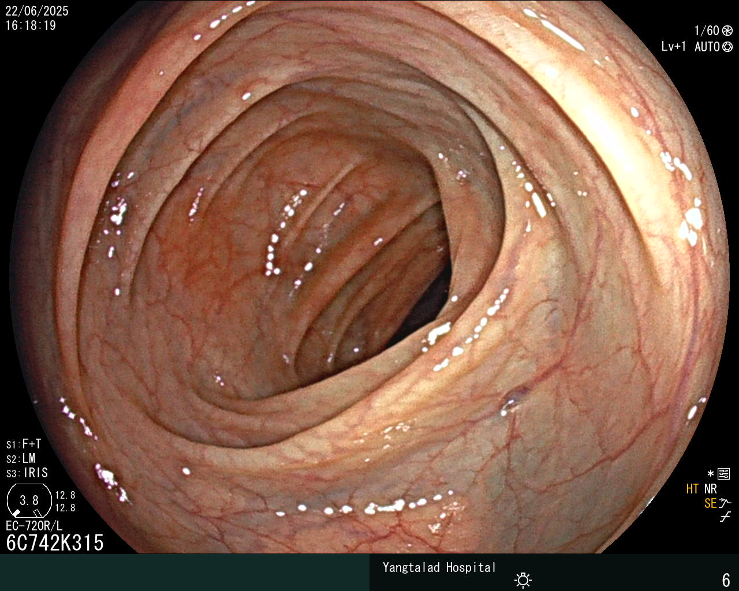Click the AUTO iris mode text
The height and width of the screenshot is (591, 739).
tap(707, 47)
